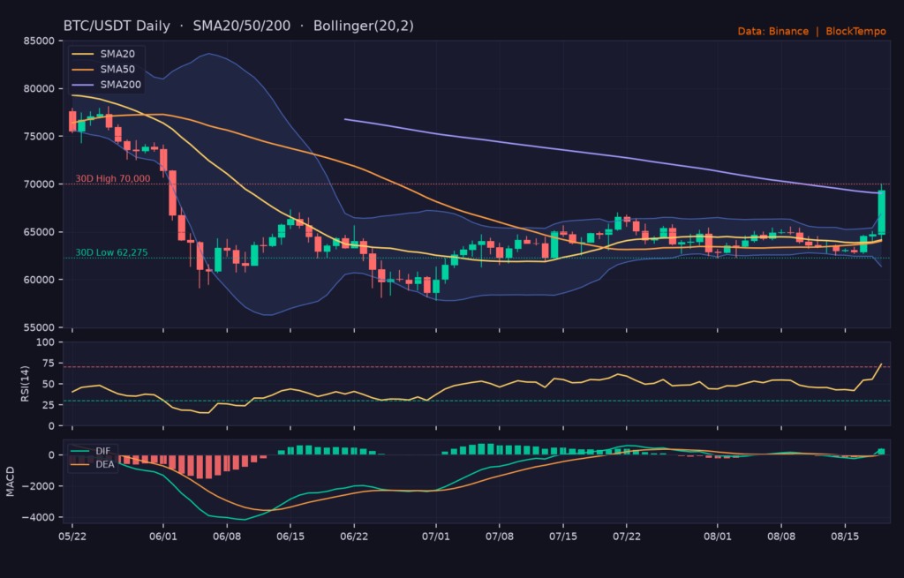Click the RSI 50 axis label
This screenshot has height=578, width=904.
(x=49, y=384)
